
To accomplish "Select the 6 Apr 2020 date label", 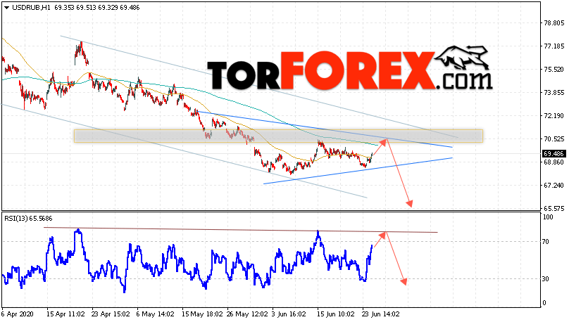I will click(18, 314).
